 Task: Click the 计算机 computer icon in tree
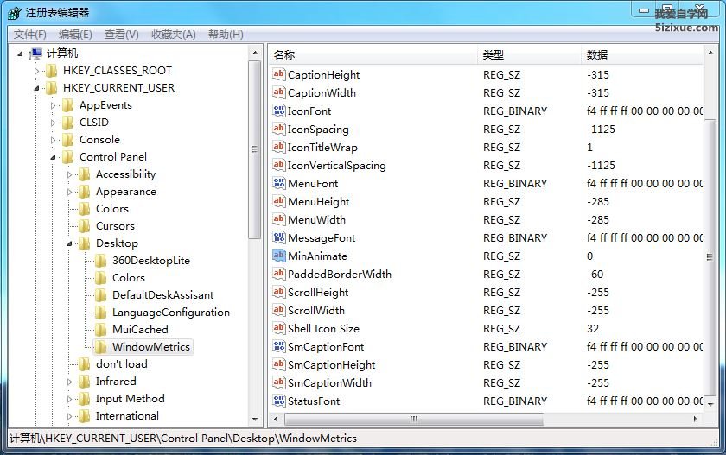click(35, 54)
